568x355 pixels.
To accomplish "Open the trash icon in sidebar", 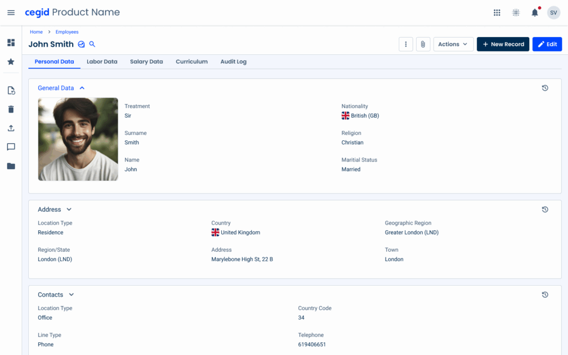I will (x=11, y=109).
